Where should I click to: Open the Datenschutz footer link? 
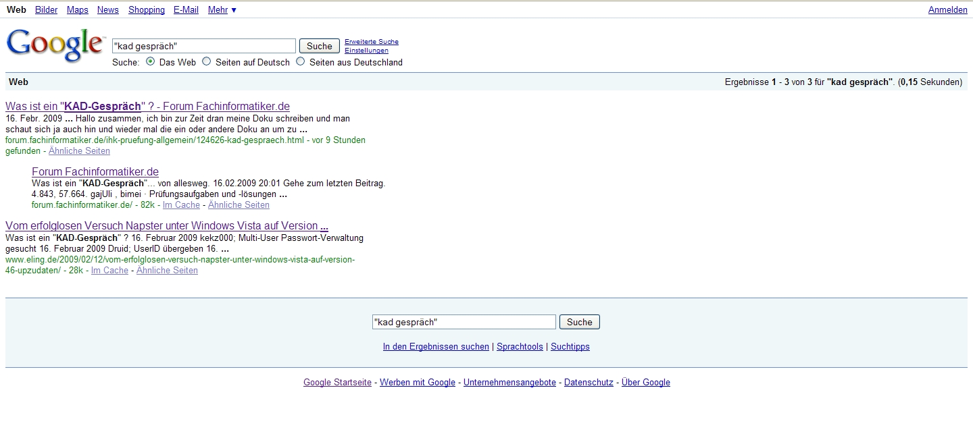[x=589, y=382]
